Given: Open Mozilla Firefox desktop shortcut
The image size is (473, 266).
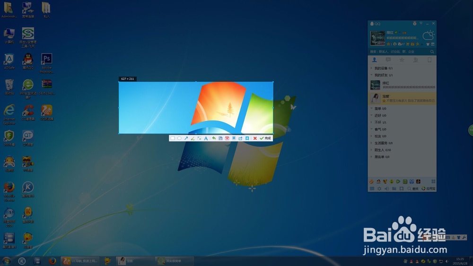Looking at the screenshot, I should pyautogui.click(x=9, y=191).
